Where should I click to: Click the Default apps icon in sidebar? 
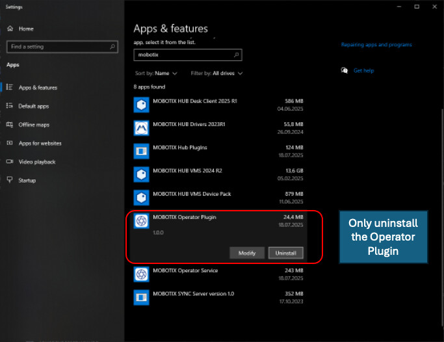pos(10,105)
